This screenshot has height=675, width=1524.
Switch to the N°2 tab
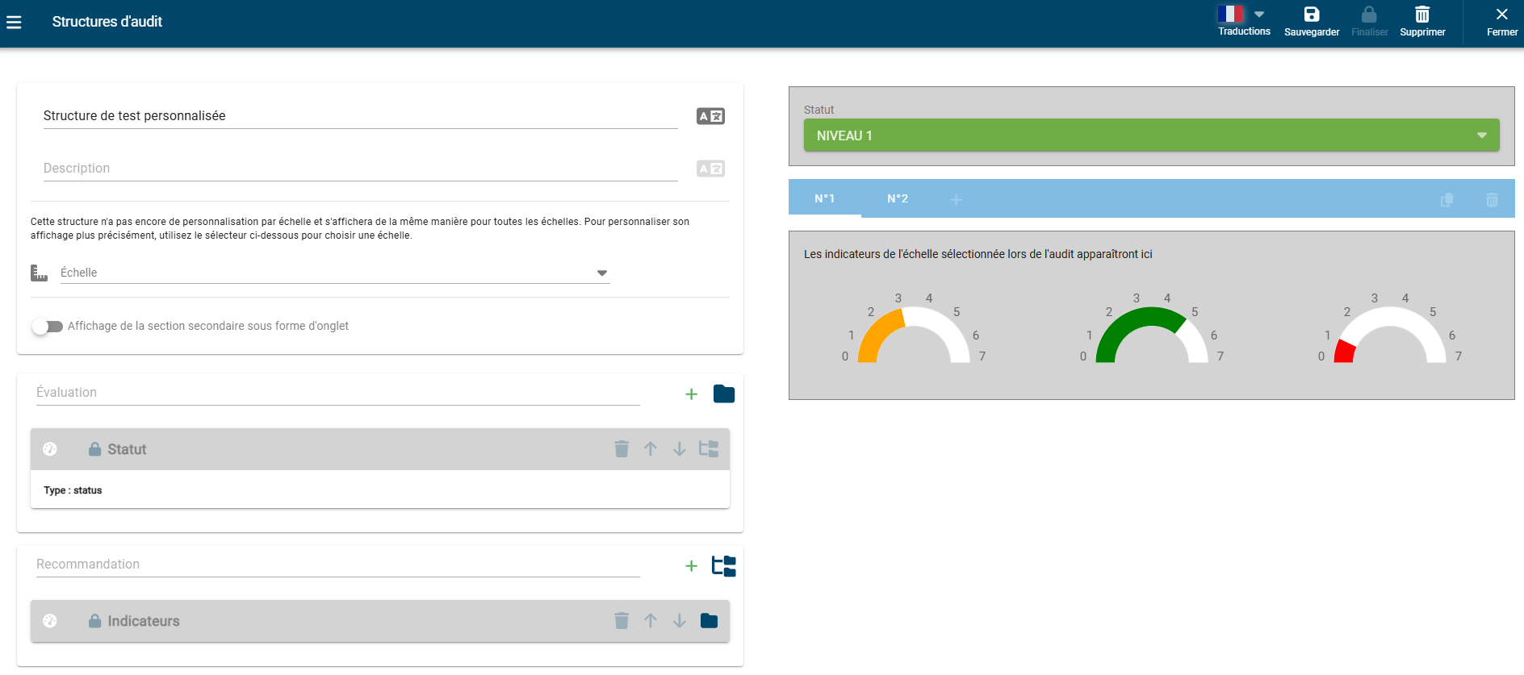(x=898, y=199)
